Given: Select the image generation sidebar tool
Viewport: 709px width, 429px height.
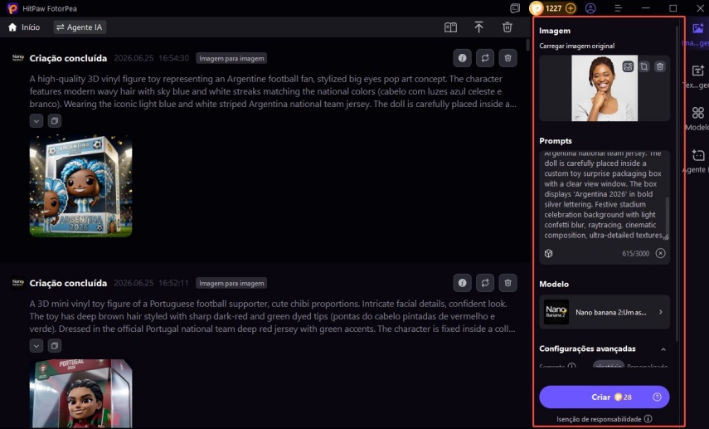Looking at the screenshot, I should 697,34.
